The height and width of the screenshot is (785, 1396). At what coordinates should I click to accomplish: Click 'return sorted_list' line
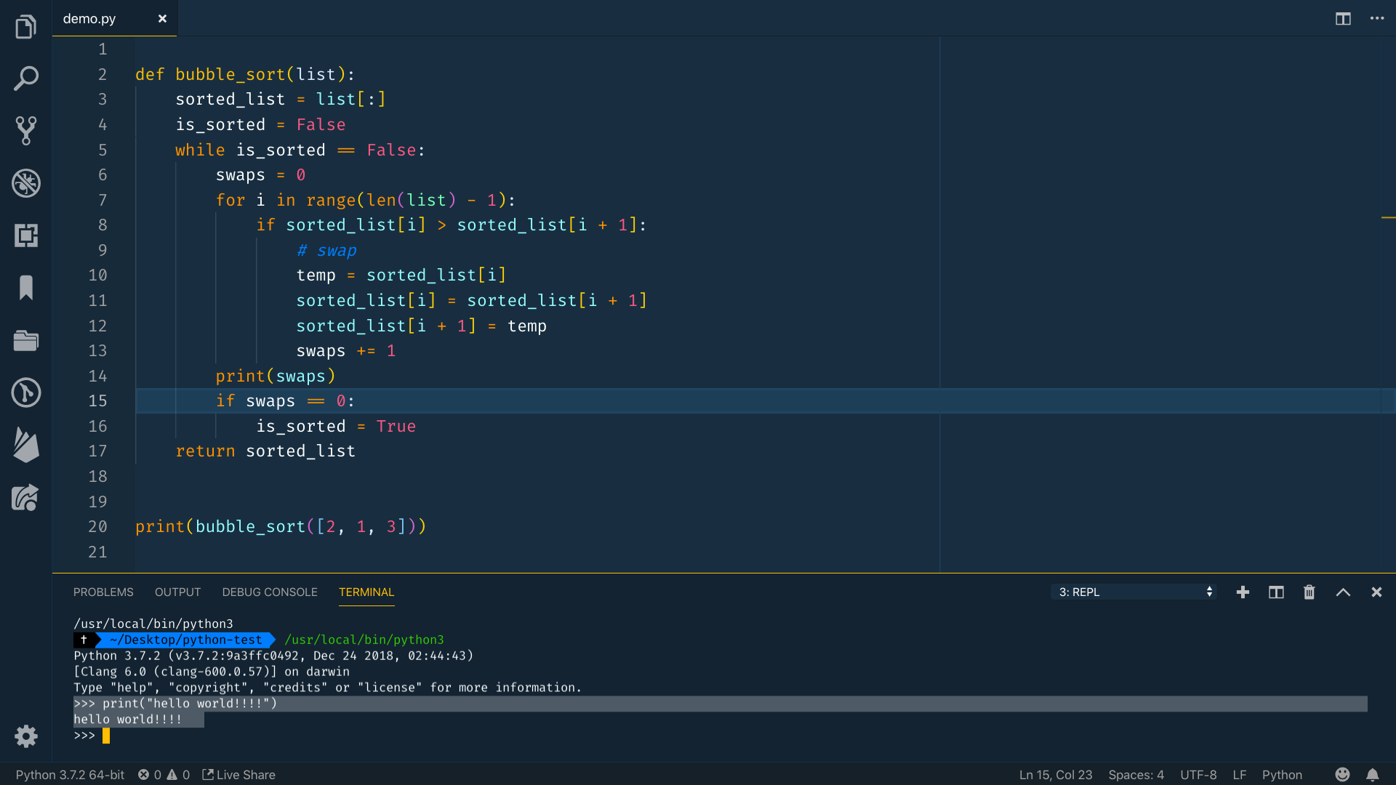click(x=265, y=451)
